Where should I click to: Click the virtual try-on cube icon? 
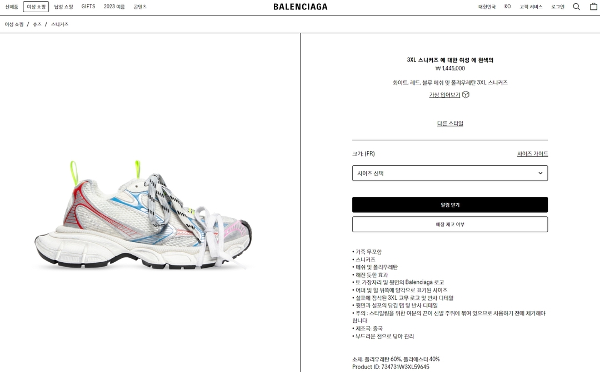click(x=466, y=95)
